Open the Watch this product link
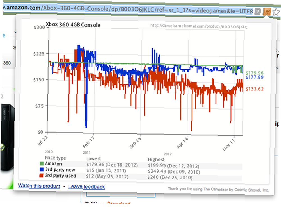281x207 pixels. [x=39, y=186]
